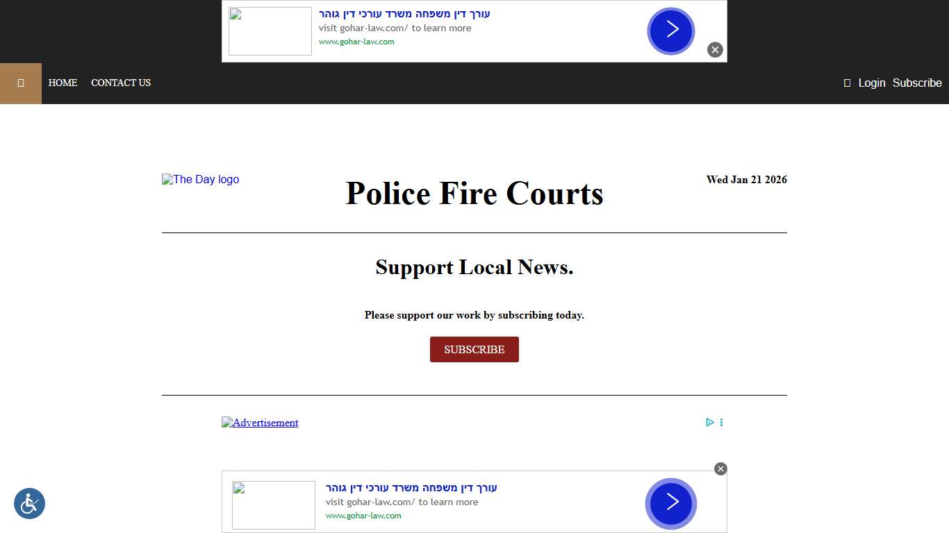Open the AdChoices triangle icon on the ad
This screenshot has width=949, height=533.
pos(709,422)
